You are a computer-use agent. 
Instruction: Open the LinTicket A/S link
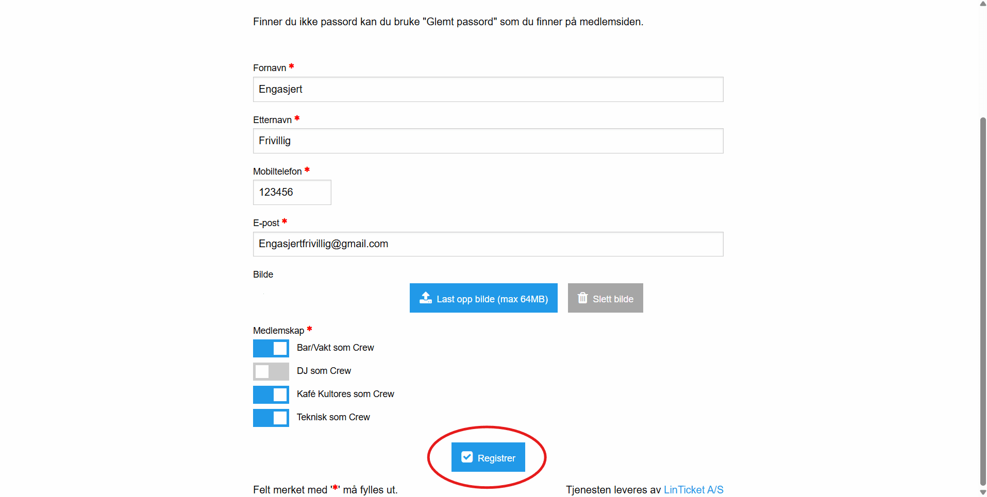693,490
